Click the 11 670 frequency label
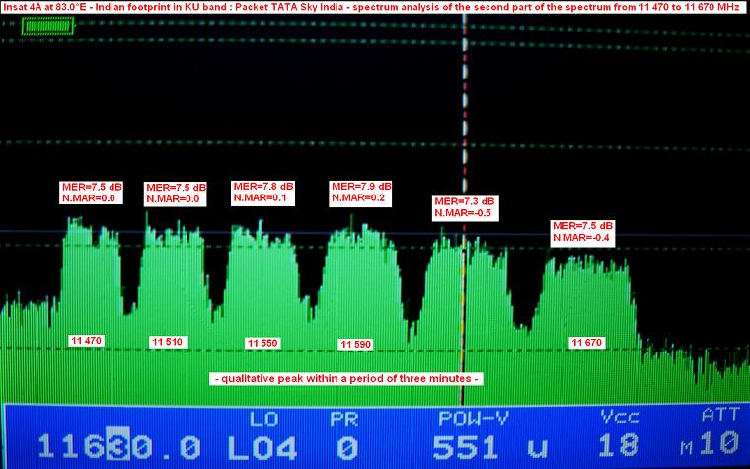Image resolution: width=750 pixels, height=469 pixels. 586,342
